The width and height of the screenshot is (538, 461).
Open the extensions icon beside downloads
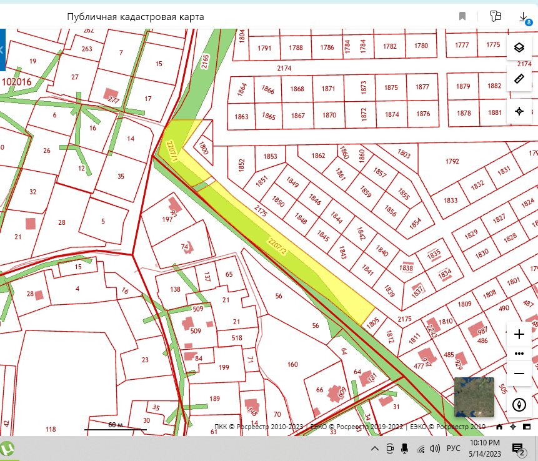tap(496, 16)
